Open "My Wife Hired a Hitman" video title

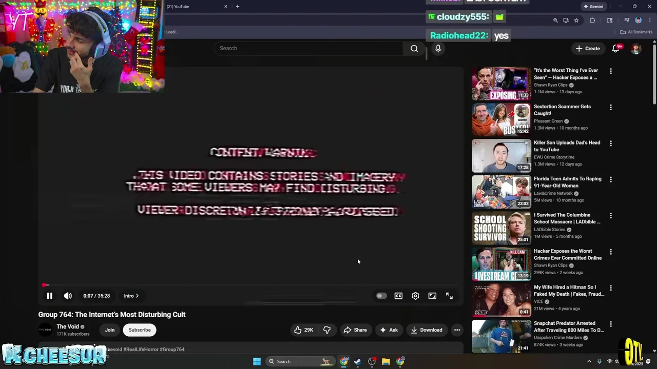[569, 291]
